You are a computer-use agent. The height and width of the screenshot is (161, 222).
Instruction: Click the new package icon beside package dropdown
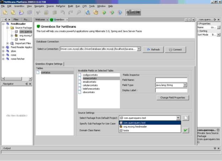tap(186, 118)
